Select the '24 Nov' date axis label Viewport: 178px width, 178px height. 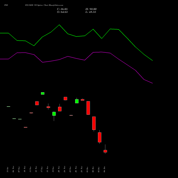point(64,169)
